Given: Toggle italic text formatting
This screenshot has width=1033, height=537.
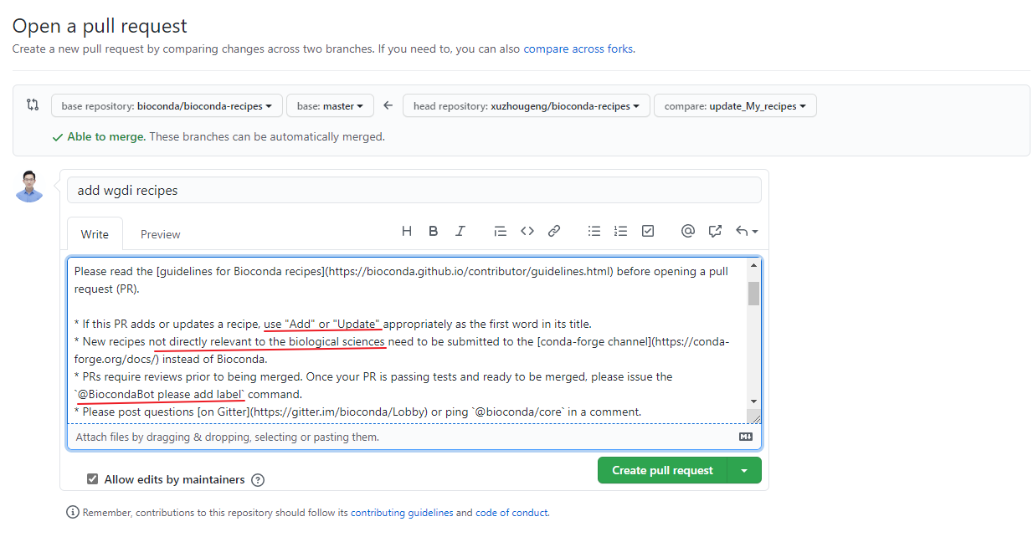Looking at the screenshot, I should click(460, 231).
